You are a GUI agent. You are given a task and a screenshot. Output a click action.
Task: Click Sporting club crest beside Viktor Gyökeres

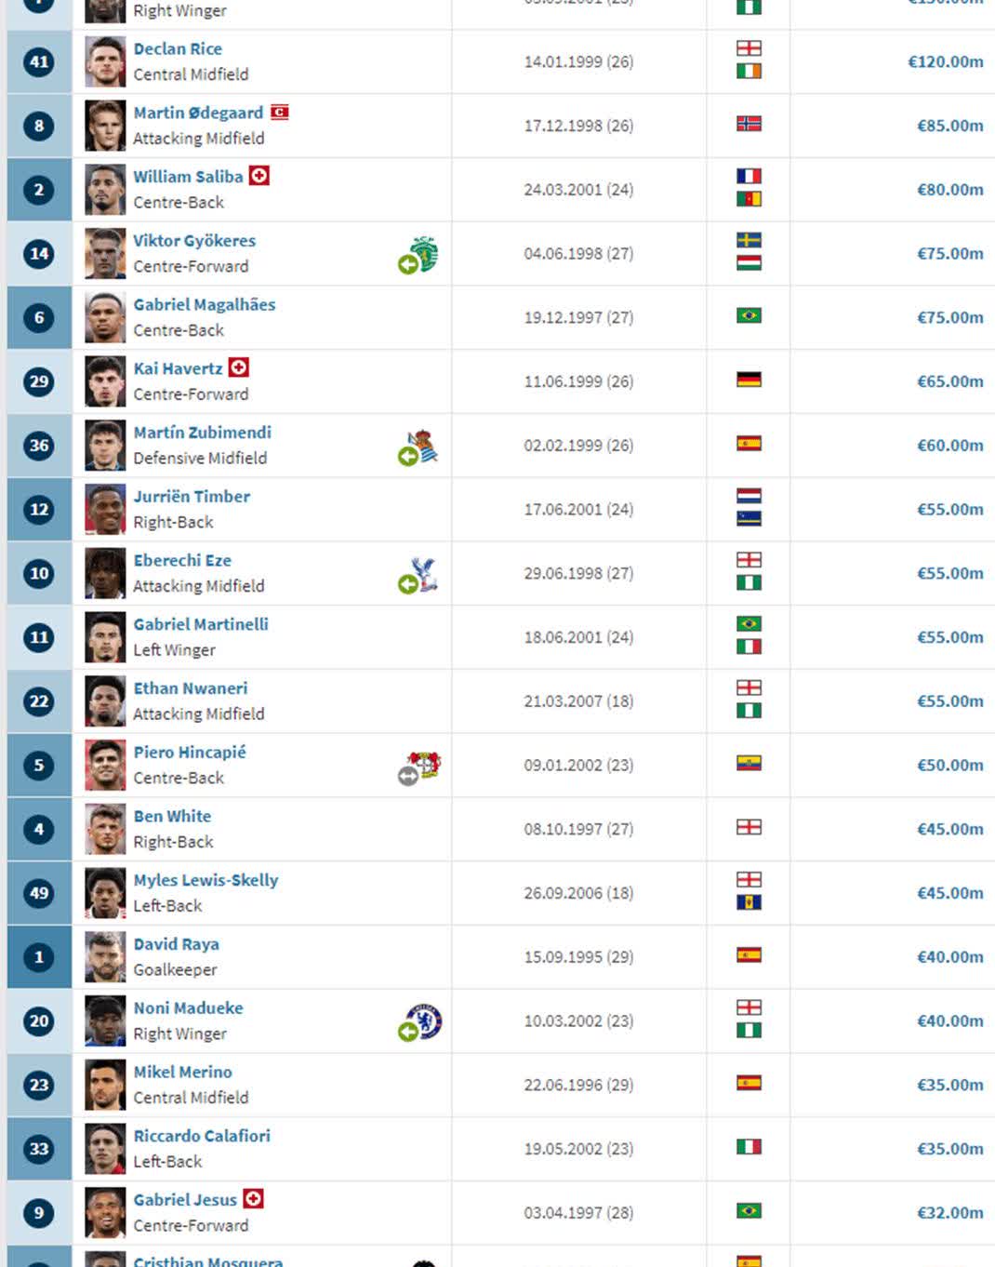point(425,253)
